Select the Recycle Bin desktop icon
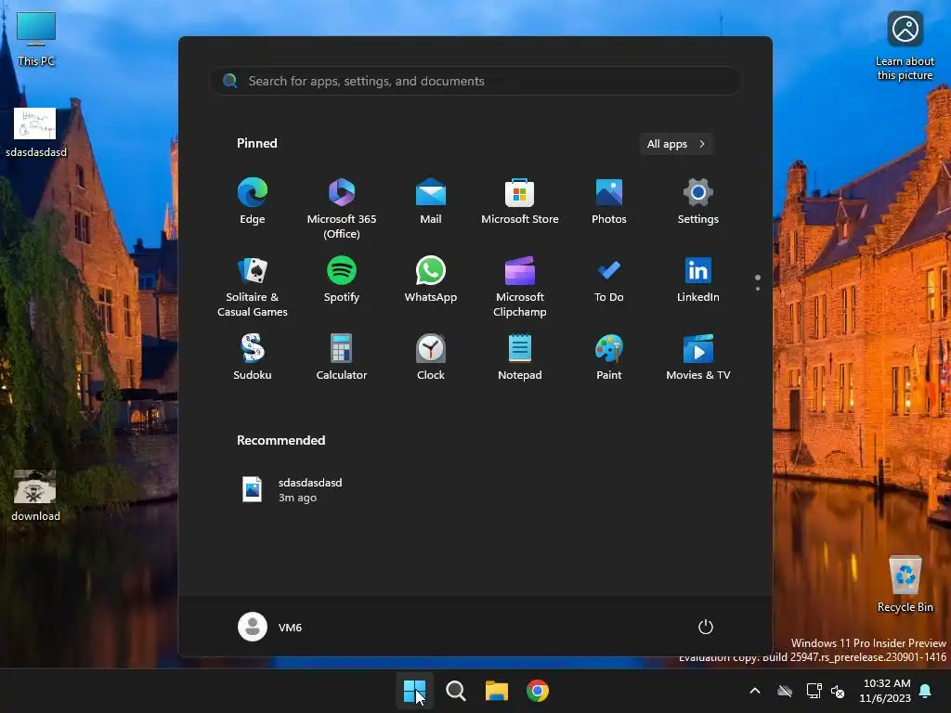This screenshot has width=951, height=713. pos(905,584)
